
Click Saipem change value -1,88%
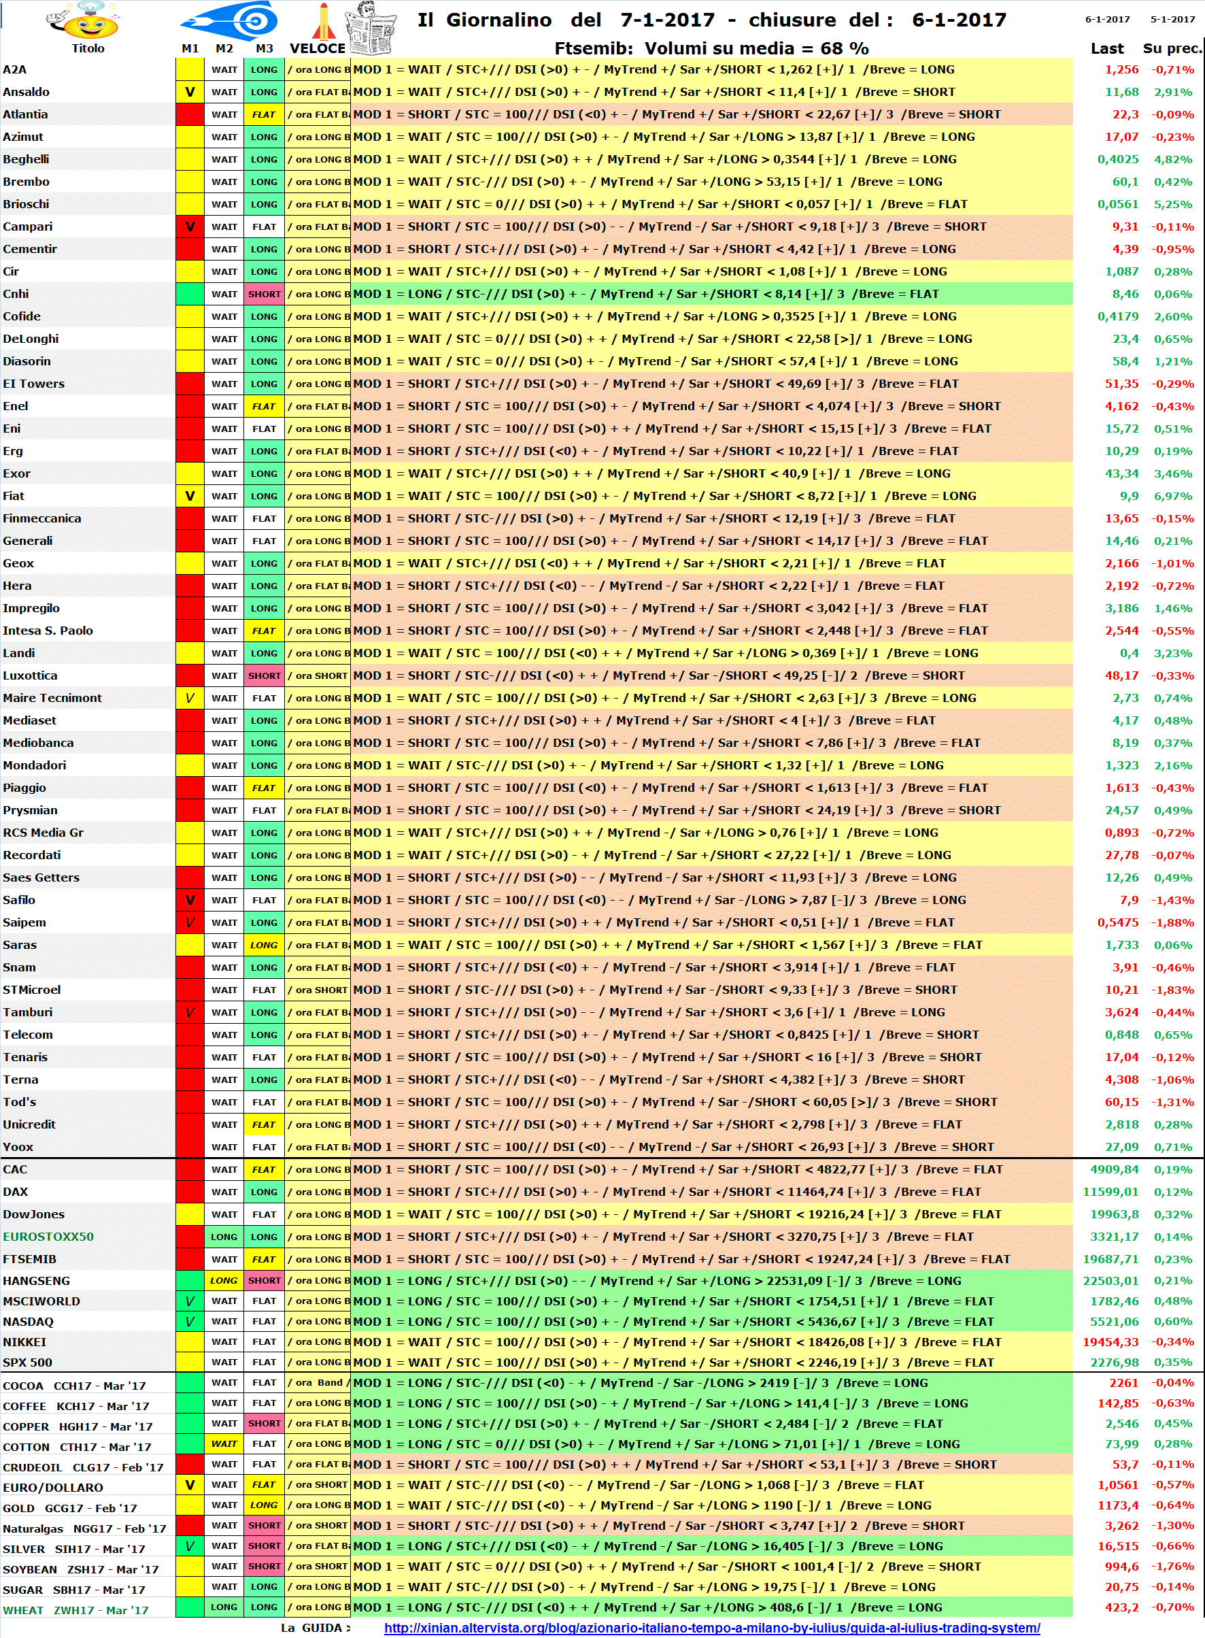[x=1172, y=922]
